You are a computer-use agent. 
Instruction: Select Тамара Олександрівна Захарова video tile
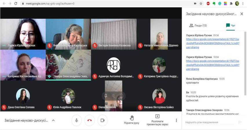68,65
